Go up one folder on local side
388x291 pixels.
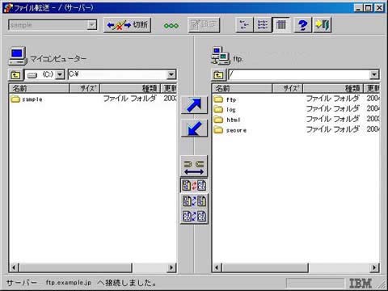pyautogui.click(x=15, y=74)
